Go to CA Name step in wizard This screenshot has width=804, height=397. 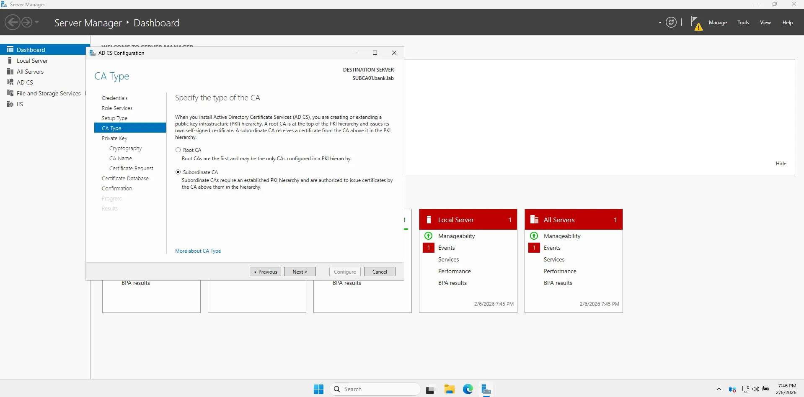pos(121,158)
